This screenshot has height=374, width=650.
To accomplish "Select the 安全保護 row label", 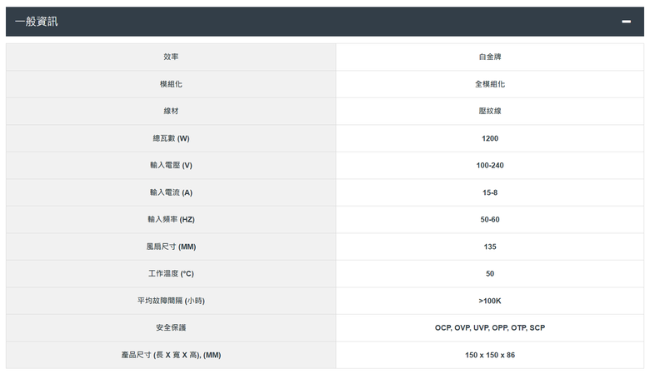I will point(171,328).
